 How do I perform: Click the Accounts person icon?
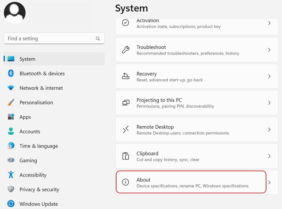pos(11,131)
